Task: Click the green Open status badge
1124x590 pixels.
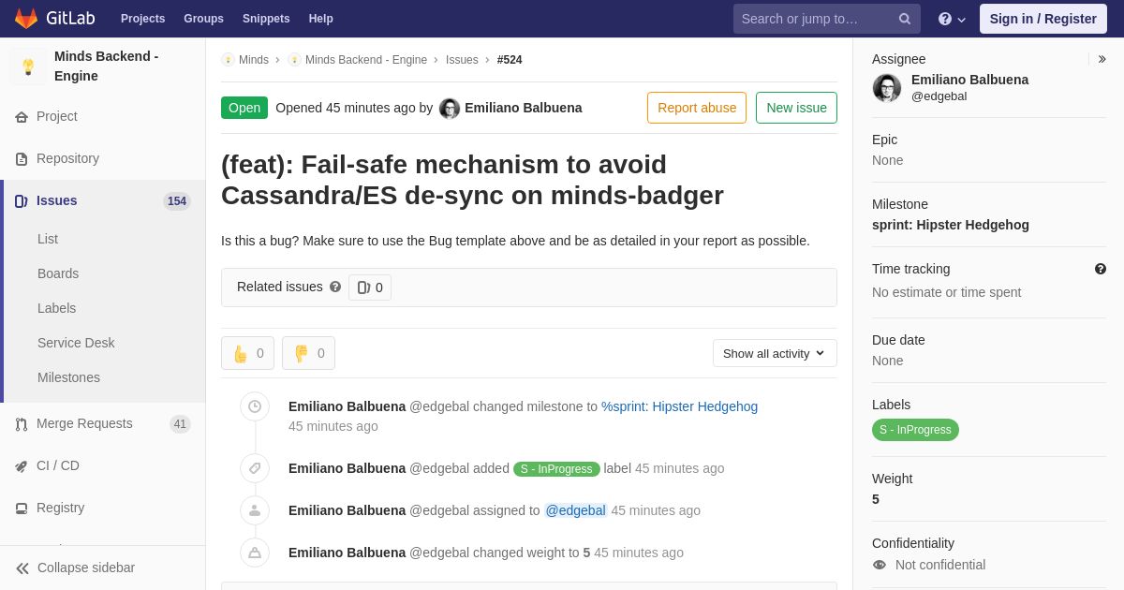Action: click(244, 108)
